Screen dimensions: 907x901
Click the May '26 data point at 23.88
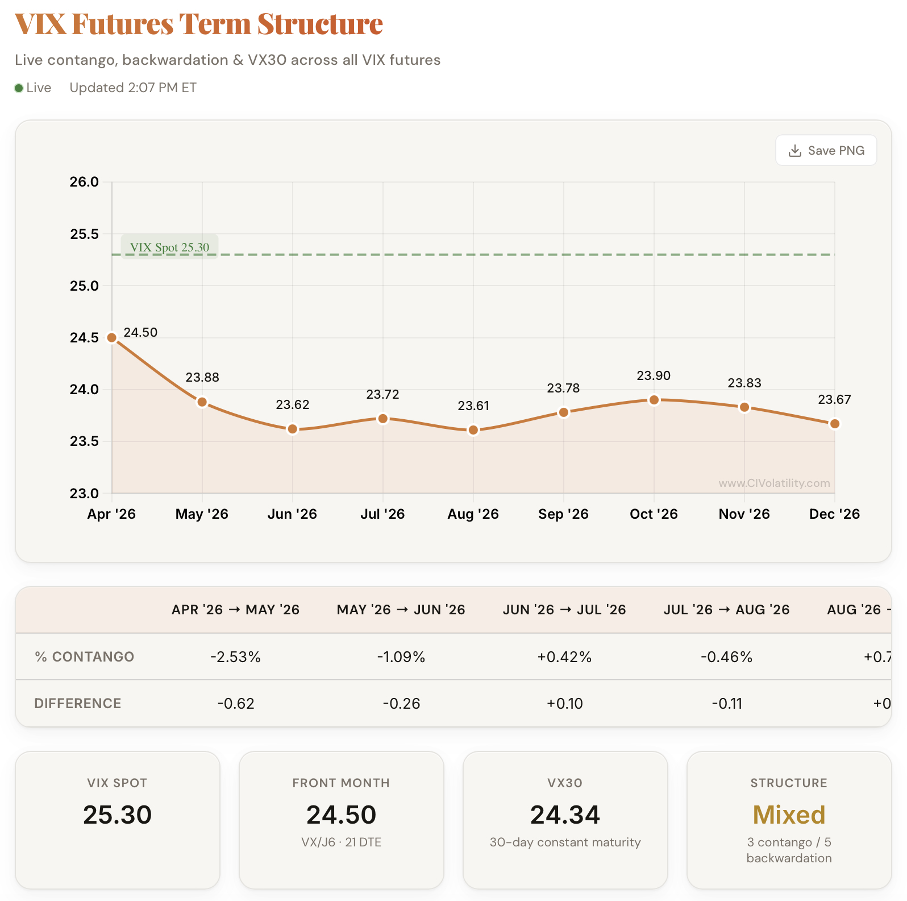click(202, 402)
